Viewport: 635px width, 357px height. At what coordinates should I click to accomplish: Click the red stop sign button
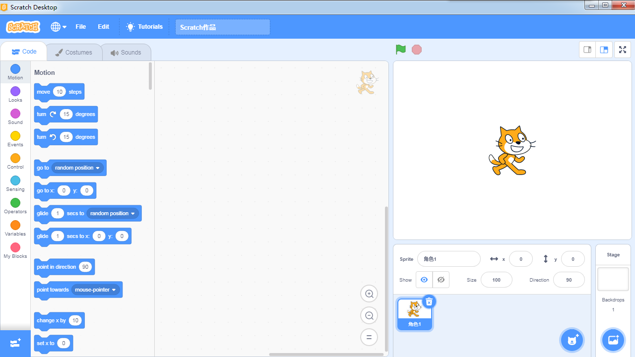417,50
